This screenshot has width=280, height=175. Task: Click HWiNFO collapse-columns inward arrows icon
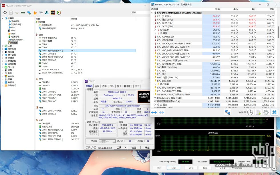click(161, 112)
